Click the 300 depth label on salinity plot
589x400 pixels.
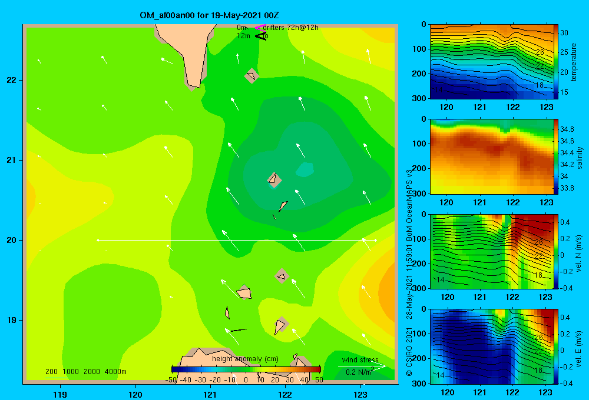pos(419,194)
